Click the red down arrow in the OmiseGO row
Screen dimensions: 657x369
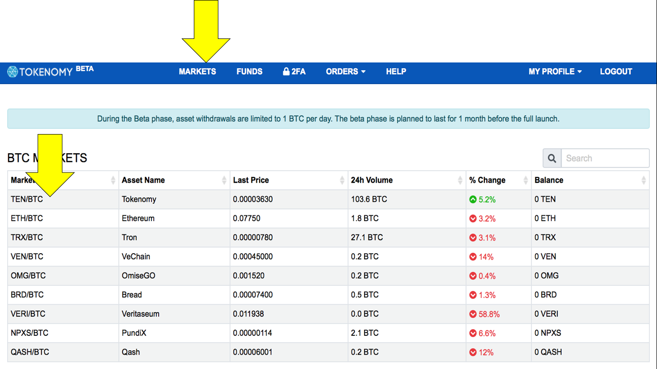coord(473,276)
